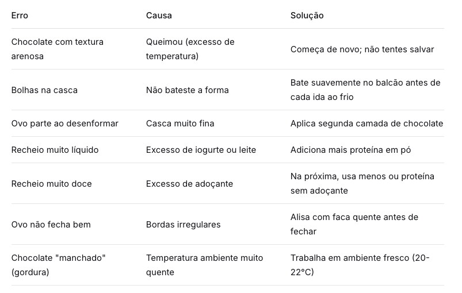This screenshot has height=293, width=462.
Task: Select the "Excesso de adoçante" cause cell
Action: [x=189, y=184]
